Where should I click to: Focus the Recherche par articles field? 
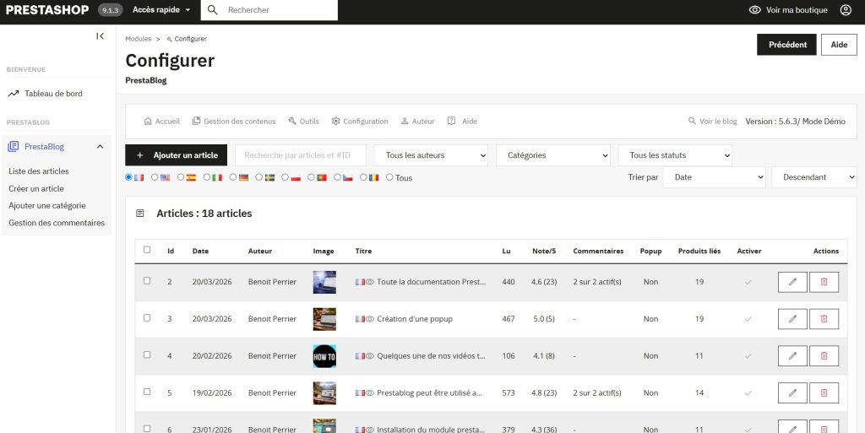pos(301,155)
